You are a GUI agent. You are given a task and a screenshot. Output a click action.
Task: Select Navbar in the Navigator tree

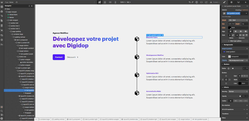(x=11, y=17)
